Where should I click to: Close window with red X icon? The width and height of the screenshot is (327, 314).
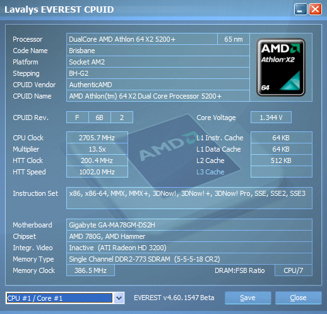click(x=315, y=9)
